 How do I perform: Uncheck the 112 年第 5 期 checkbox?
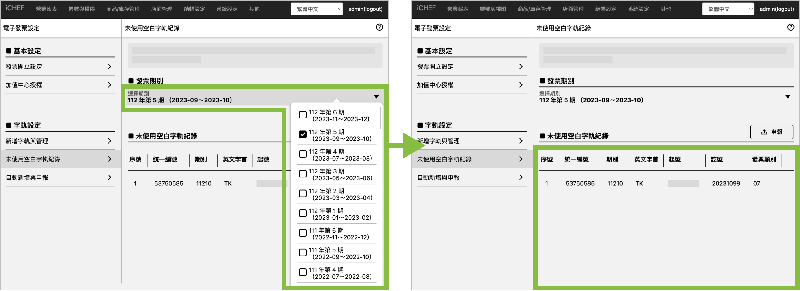tap(303, 134)
